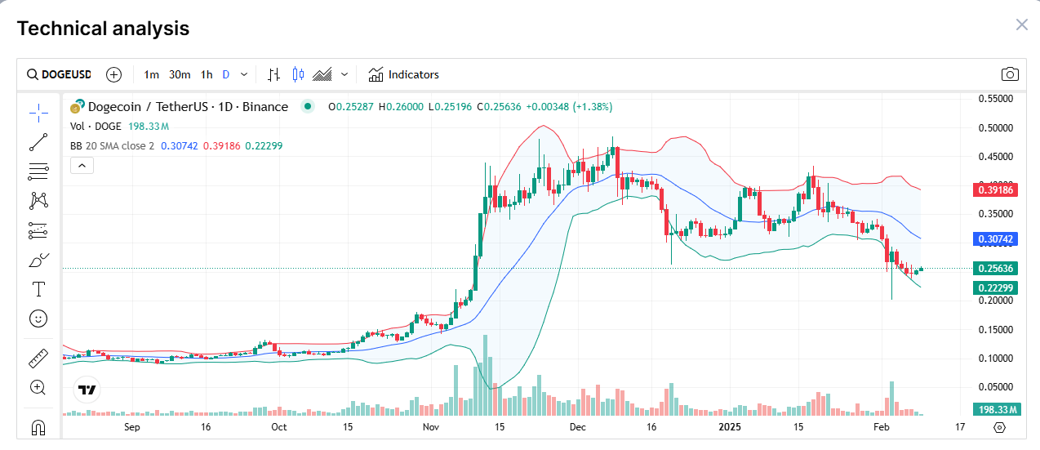1040x450 pixels.
Task: Click the green 0.22299 BB legend value
Action: point(262,145)
